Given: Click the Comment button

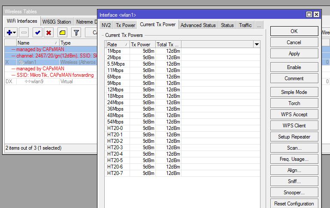Looking at the screenshot, I should pos(294,78).
